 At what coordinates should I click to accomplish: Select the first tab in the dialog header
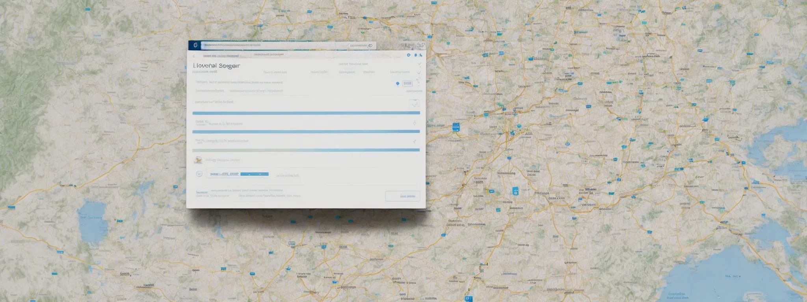click(221, 56)
